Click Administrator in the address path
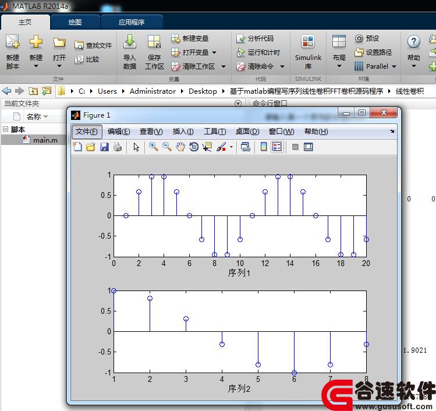 (153, 91)
